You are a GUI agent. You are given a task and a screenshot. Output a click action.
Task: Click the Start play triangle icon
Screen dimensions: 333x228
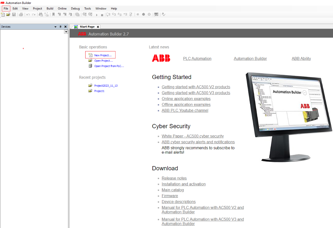(97, 15)
